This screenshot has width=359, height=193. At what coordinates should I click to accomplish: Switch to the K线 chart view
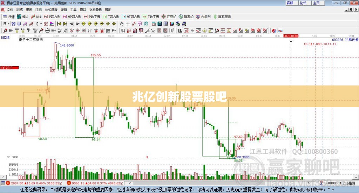pos(36,17)
